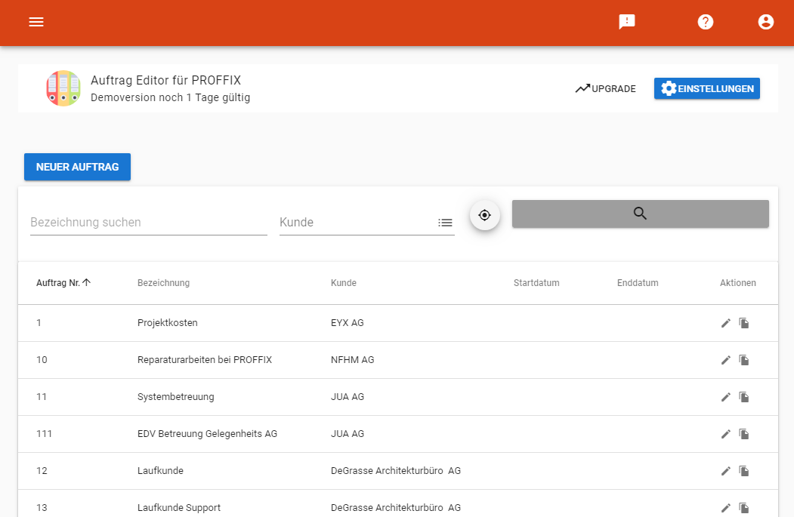Expand the customer picker next to Kunde
The image size is (794, 517).
pyautogui.click(x=445, y=222)
